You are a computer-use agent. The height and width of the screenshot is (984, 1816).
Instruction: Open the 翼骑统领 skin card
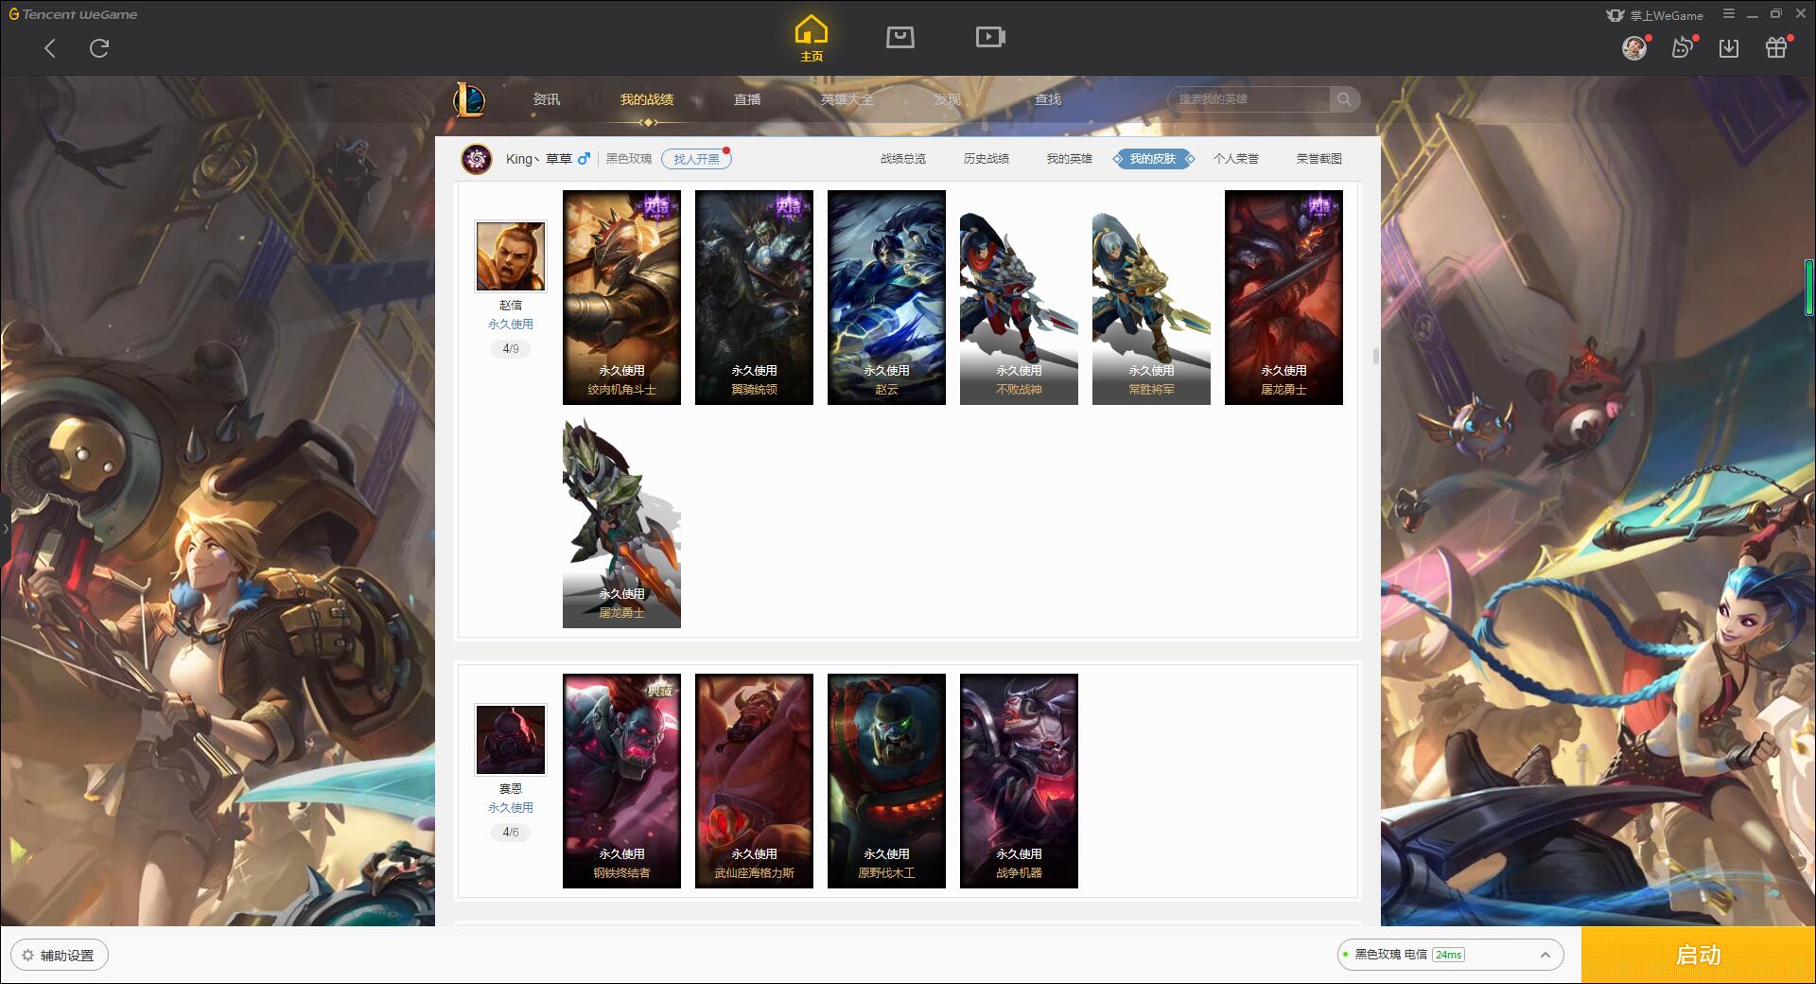pyautogui.click(x=754, y=297)
